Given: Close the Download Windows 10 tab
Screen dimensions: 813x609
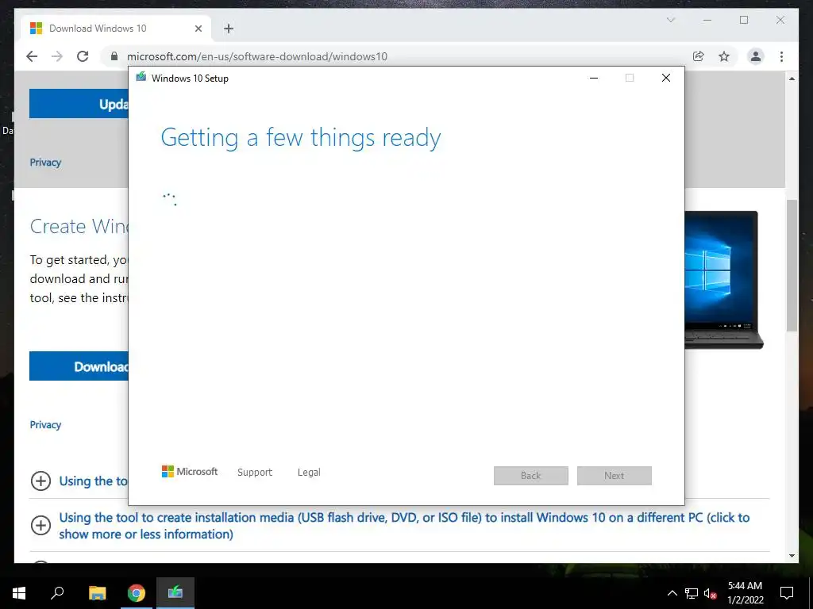Looking at the screenshot, I should tap(198, 29).
